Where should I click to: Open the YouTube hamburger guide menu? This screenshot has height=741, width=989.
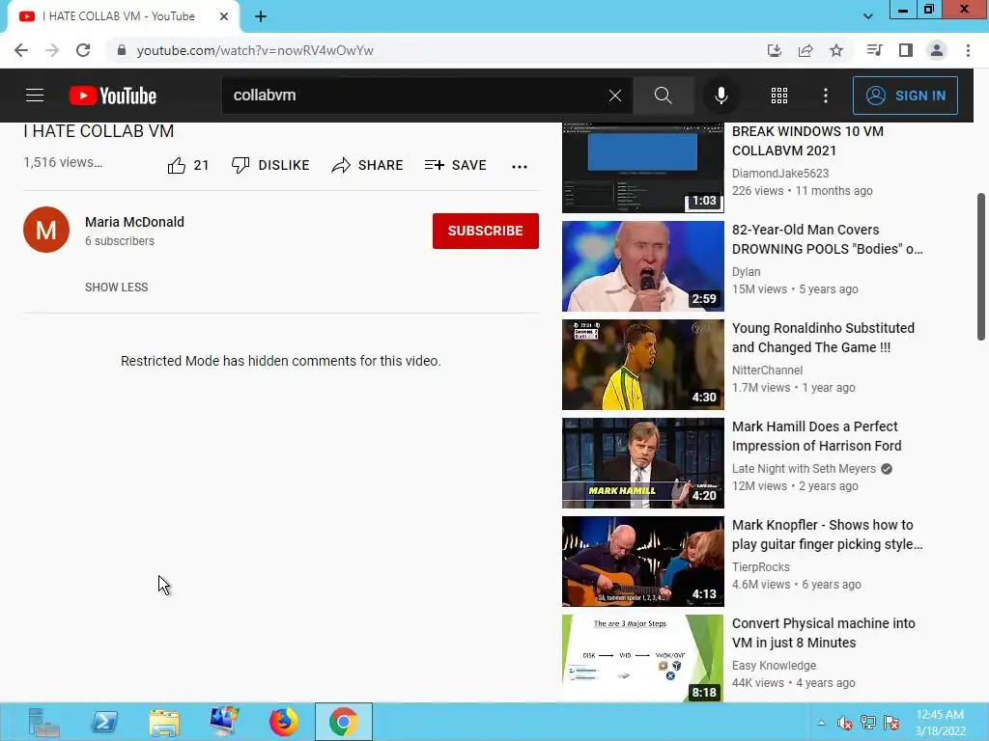[x=35, y=96]
